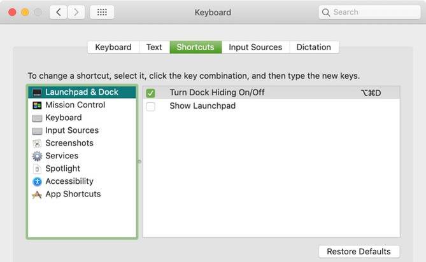Image resolution: width=426 pixels, height=262 pixels.
Task: Click the Services gear icon
Action: pyautogui.click(x=37, y=156)
